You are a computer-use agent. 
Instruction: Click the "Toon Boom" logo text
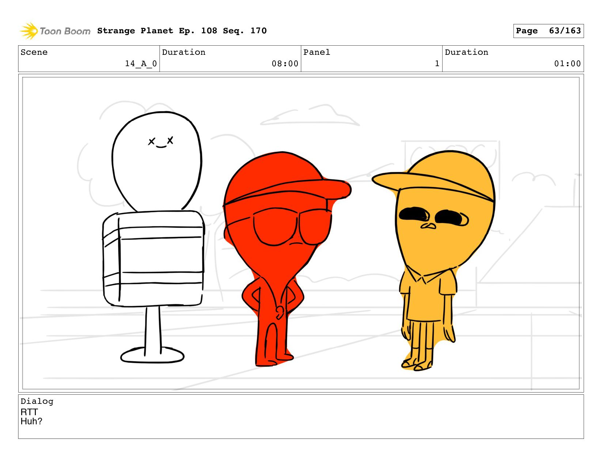tap(65, 31)
